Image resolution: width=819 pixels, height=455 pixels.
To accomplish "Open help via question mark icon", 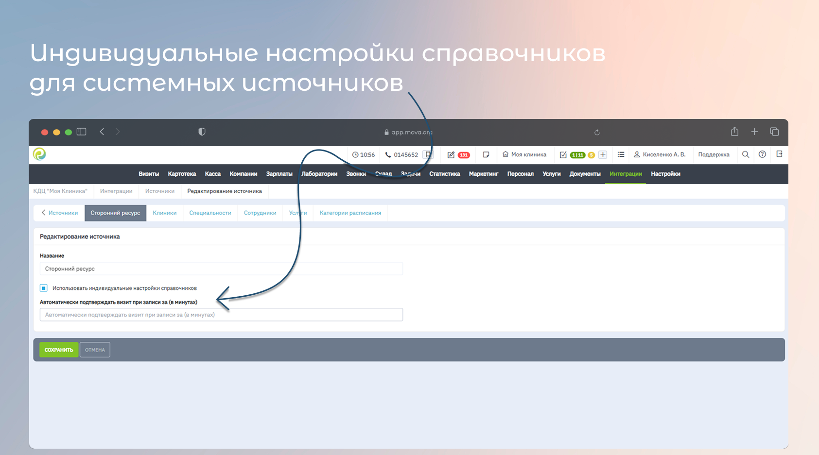I will click(762, 154).
